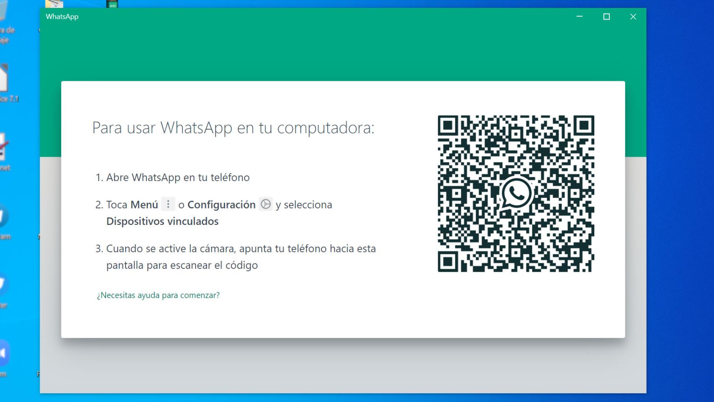Click text "Cuando se active la cámara" step
Viewport: 714px width, 402px height.
[x=241, y=257]
